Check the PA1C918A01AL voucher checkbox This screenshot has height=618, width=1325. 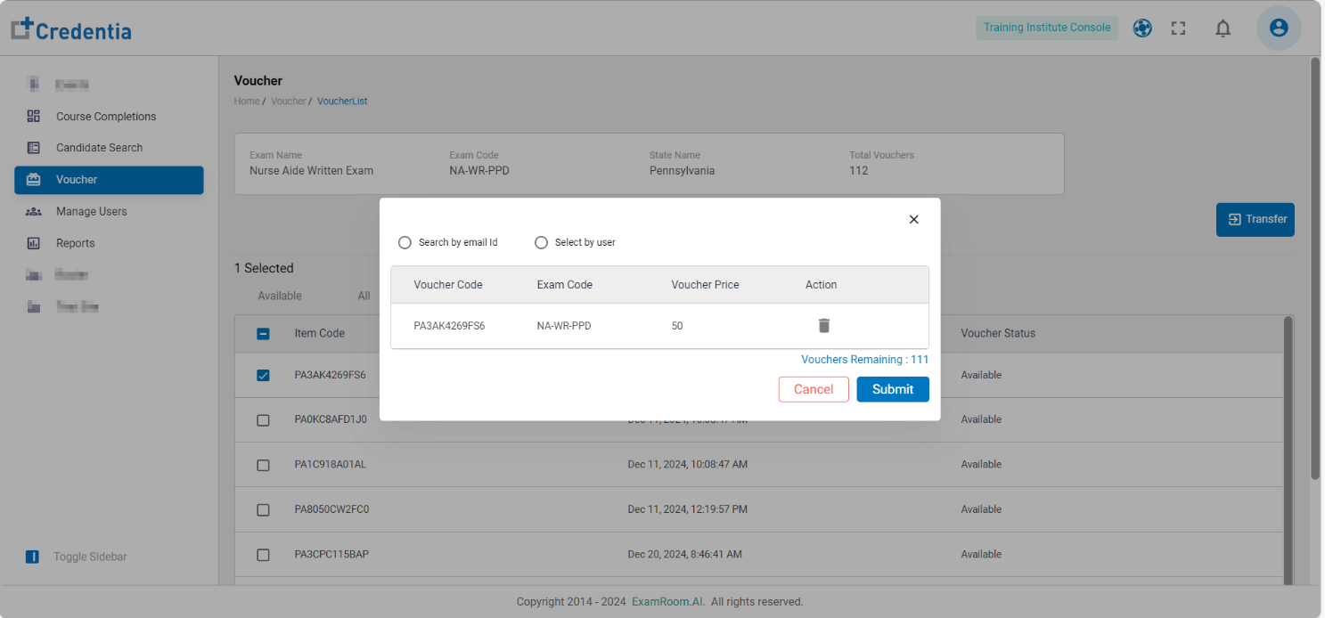click(x=263, y=465)
